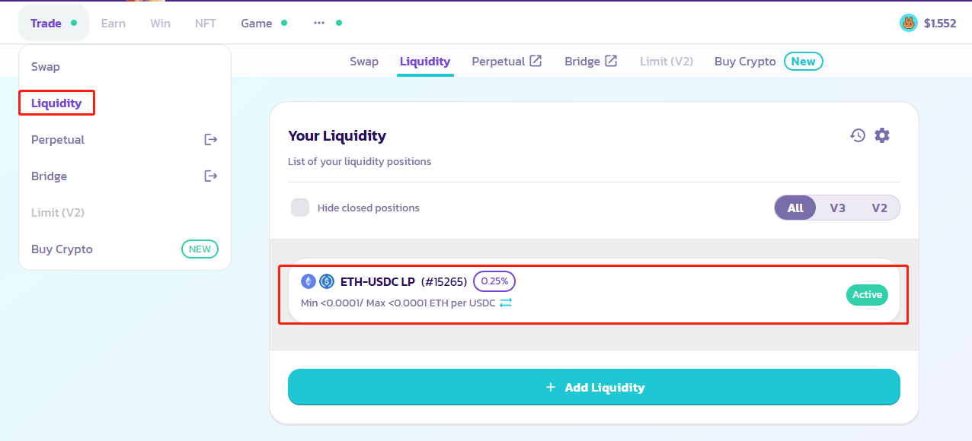Open transaction history clock icon
The height and width of the screenshot is (441, 972).
point(858,135)
